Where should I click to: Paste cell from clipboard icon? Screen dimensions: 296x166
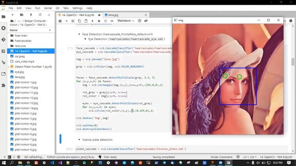86,21
